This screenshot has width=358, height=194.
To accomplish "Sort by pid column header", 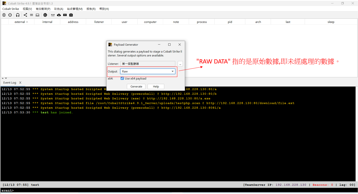I will click(x=230, y=22).
